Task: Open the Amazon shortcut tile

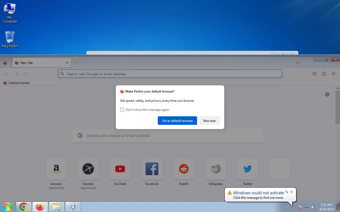Action: tap(56, 169)
